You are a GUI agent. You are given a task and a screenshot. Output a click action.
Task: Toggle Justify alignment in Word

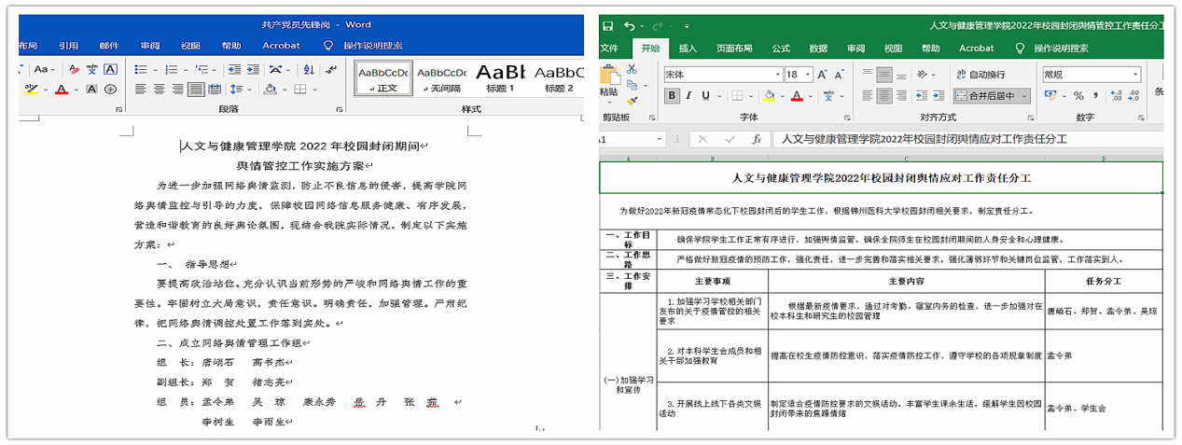pyautogui.click(x=195, y=90)
